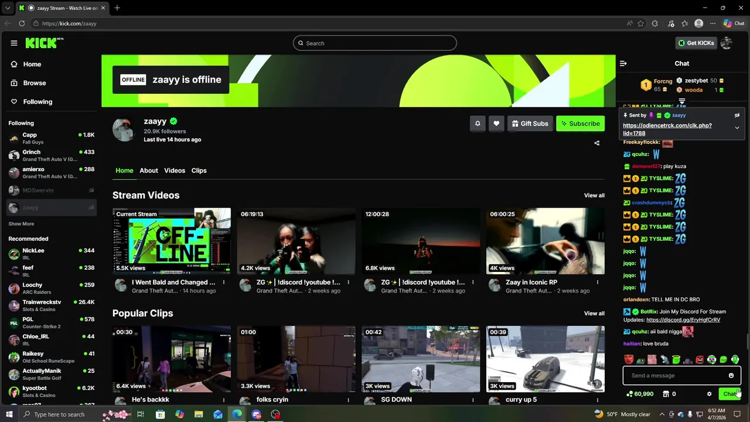Open the chat settings gear
750x422 pixels.
pyautogui.click(x=710, y=394)
